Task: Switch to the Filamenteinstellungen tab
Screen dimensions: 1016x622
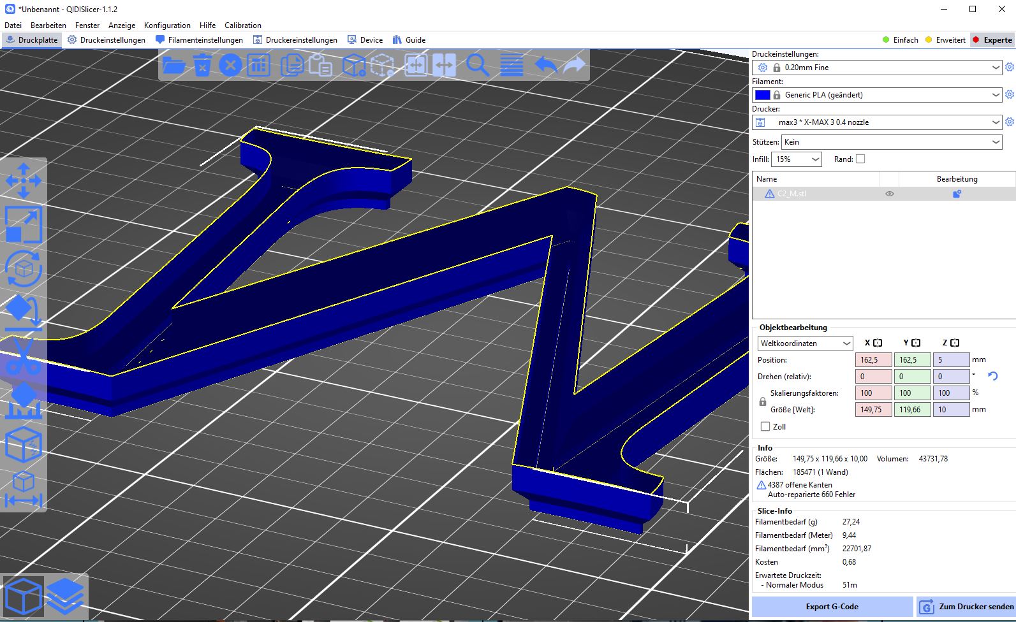Action: tap(199, 40)
